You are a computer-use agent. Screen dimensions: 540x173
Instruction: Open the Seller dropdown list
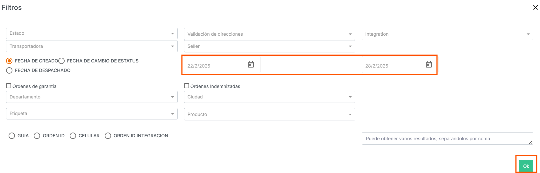tap(270, 47)
